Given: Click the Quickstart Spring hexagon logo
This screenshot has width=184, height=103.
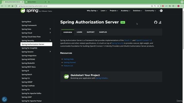Looking at the screenshot, I should (66, 77).
